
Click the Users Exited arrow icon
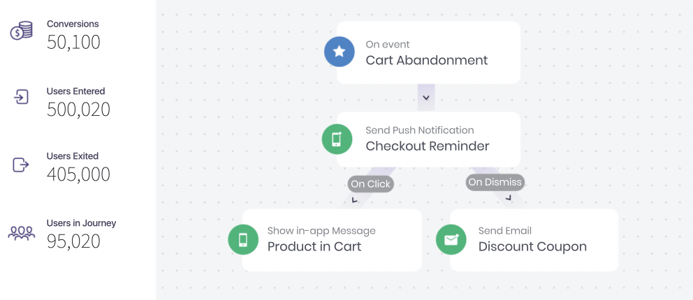click(21, 165)
